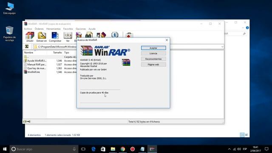272x153 pixels.
Task: Click the drive icon in WinRAR status bar
Action: (x=25, y=122)
